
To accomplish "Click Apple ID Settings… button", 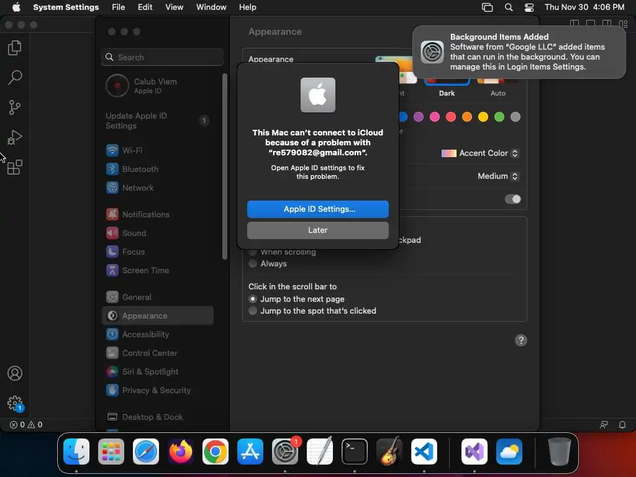I will [317, 209].
